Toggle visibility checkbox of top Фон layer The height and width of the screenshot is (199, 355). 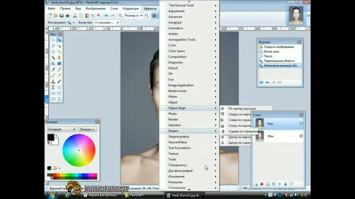(x=301, y=123)
